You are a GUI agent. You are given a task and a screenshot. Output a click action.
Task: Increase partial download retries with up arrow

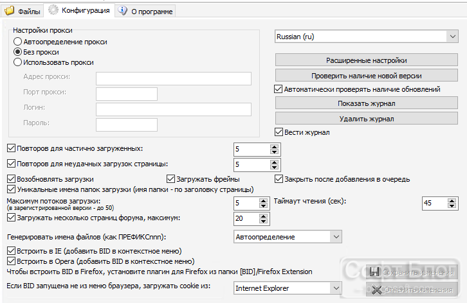274,146
